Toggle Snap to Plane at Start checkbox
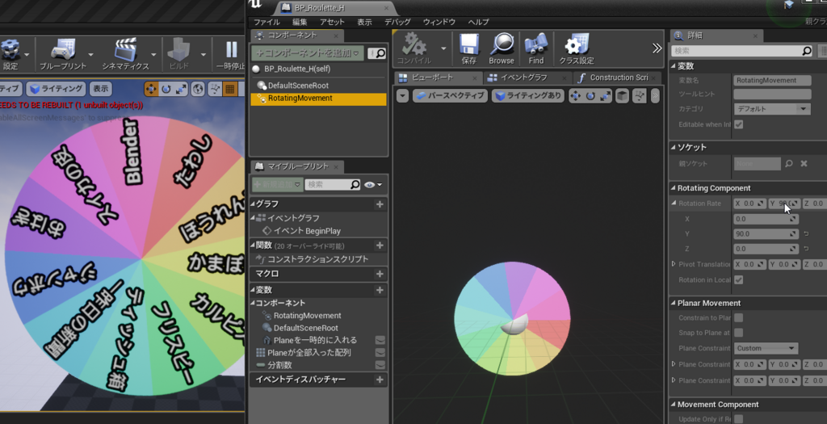Viewport: 827px width, 424px height. pos(739,333)
